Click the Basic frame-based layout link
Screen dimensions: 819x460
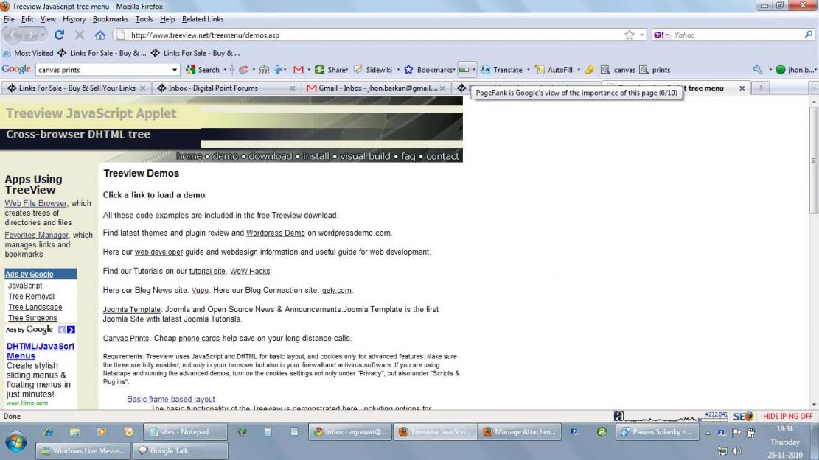pyautogui.click(x=171, y=400)
